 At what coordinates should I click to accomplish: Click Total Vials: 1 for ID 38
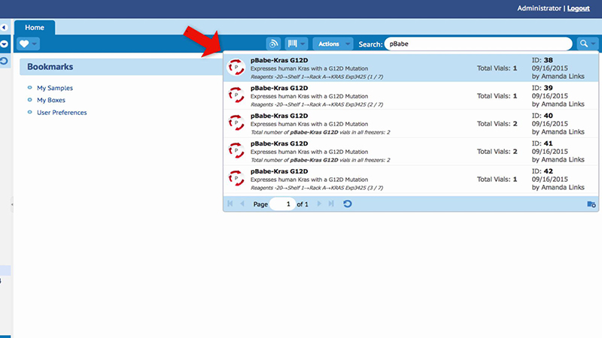[x=497, y=68]
